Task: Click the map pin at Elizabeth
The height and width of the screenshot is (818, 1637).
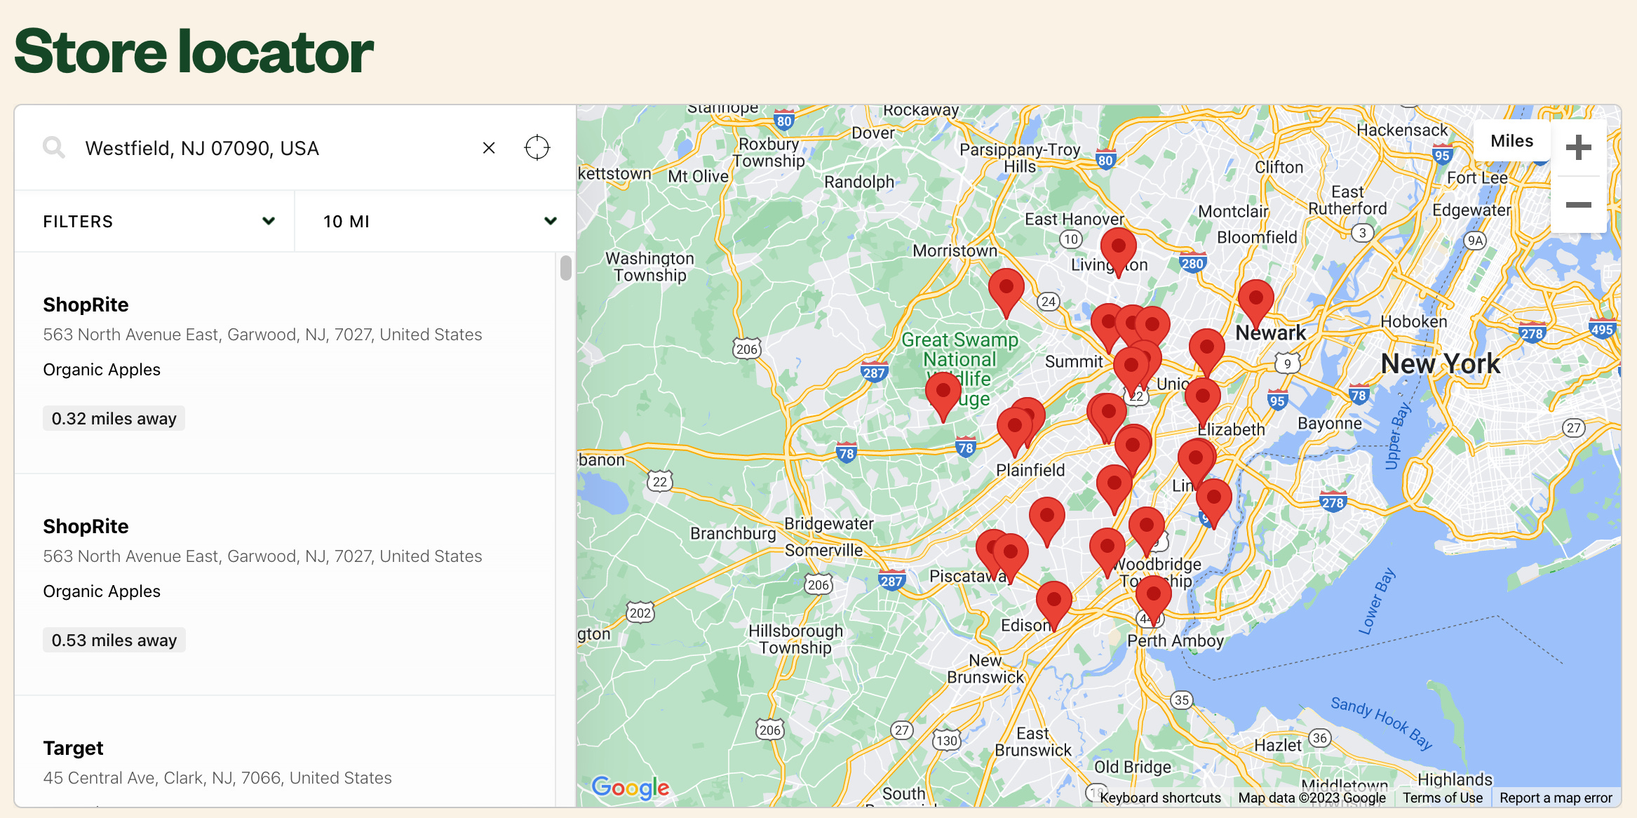Action: 1203,401
